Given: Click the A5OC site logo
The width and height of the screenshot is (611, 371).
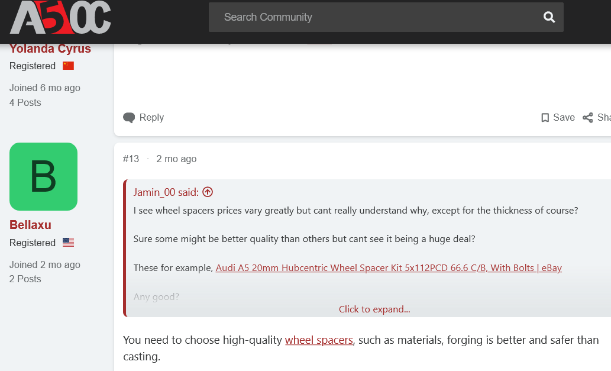Looking at the screenshot, I should (x=60, y=18).
